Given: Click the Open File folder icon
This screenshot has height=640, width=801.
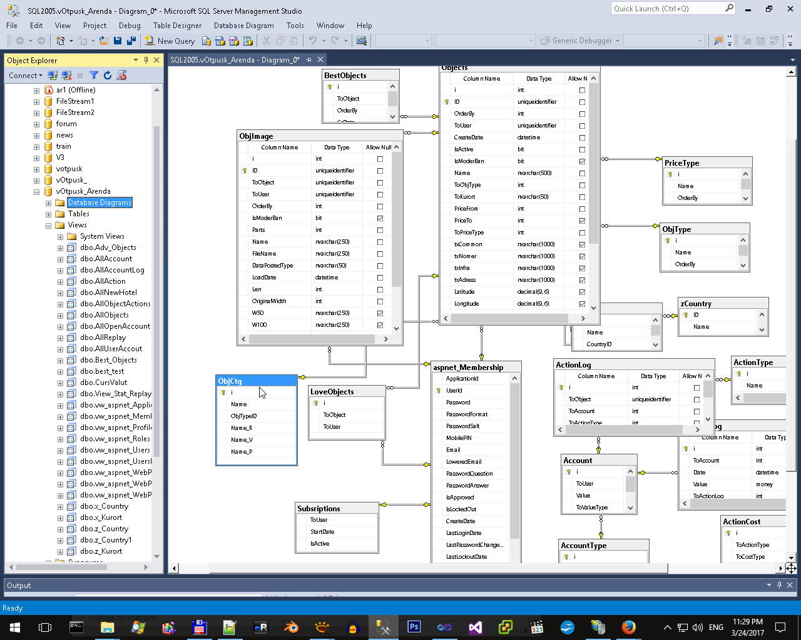Looking at the screenshot, I should (104, 41).
